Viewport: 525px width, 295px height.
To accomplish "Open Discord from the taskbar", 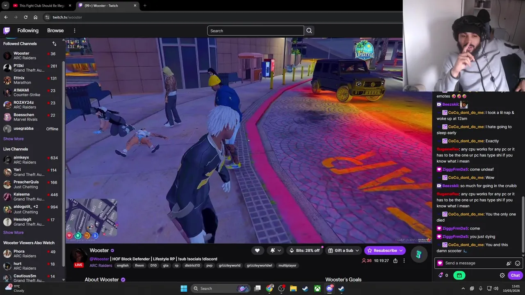I will [x=329, y=288].
